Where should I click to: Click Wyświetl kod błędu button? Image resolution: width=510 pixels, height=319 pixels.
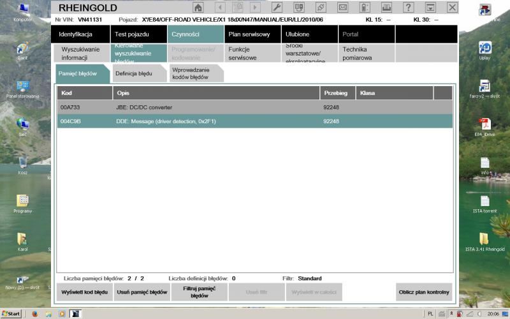[85, 292]
